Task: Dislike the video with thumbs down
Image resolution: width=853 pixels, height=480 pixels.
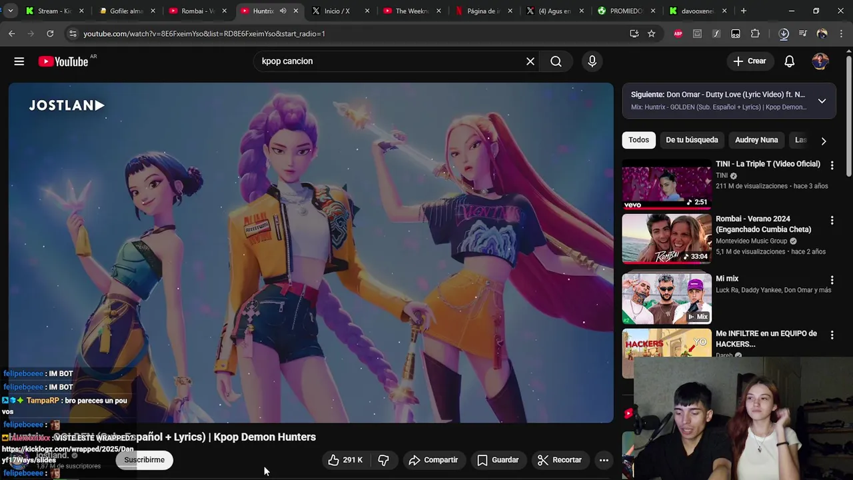Action: click(384, 460)
